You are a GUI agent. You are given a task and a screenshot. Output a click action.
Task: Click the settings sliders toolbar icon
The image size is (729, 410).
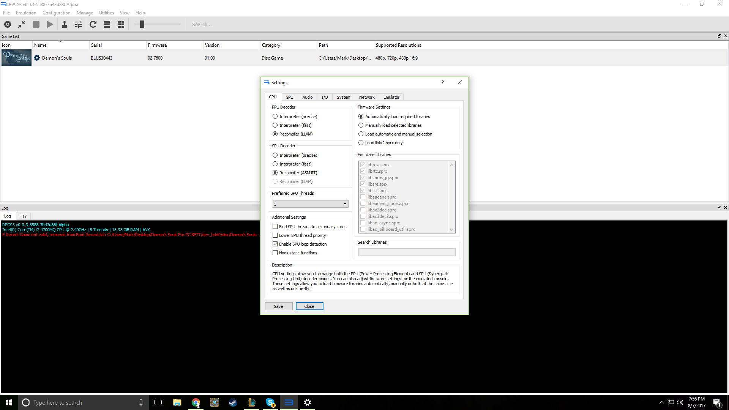coord(79,24)
